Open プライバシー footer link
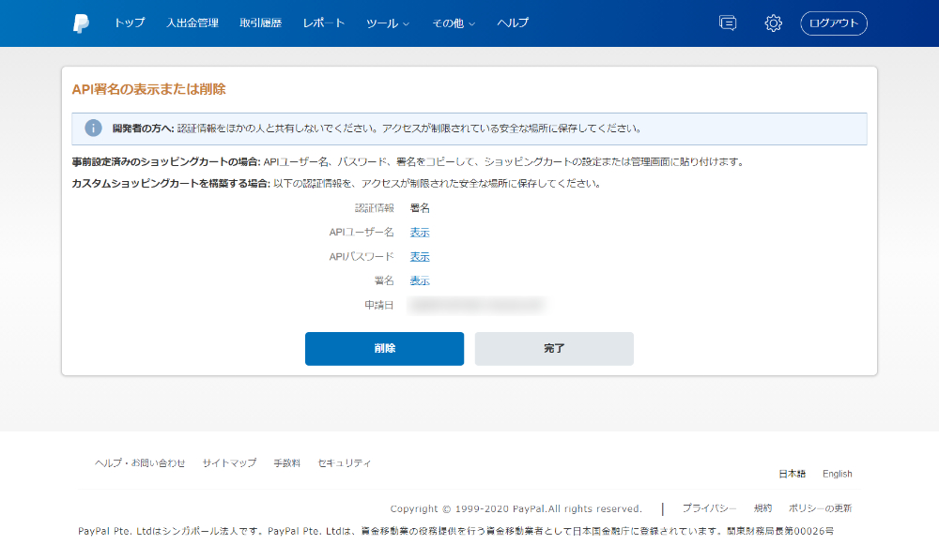The image size is (939, 560). click(709, 508)
